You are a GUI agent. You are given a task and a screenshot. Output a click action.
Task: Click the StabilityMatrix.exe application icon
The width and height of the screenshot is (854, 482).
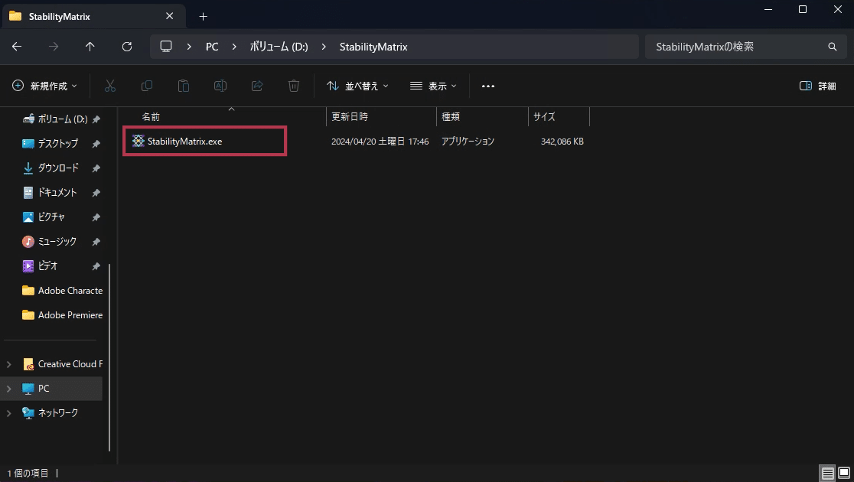(x=139, y=141)
